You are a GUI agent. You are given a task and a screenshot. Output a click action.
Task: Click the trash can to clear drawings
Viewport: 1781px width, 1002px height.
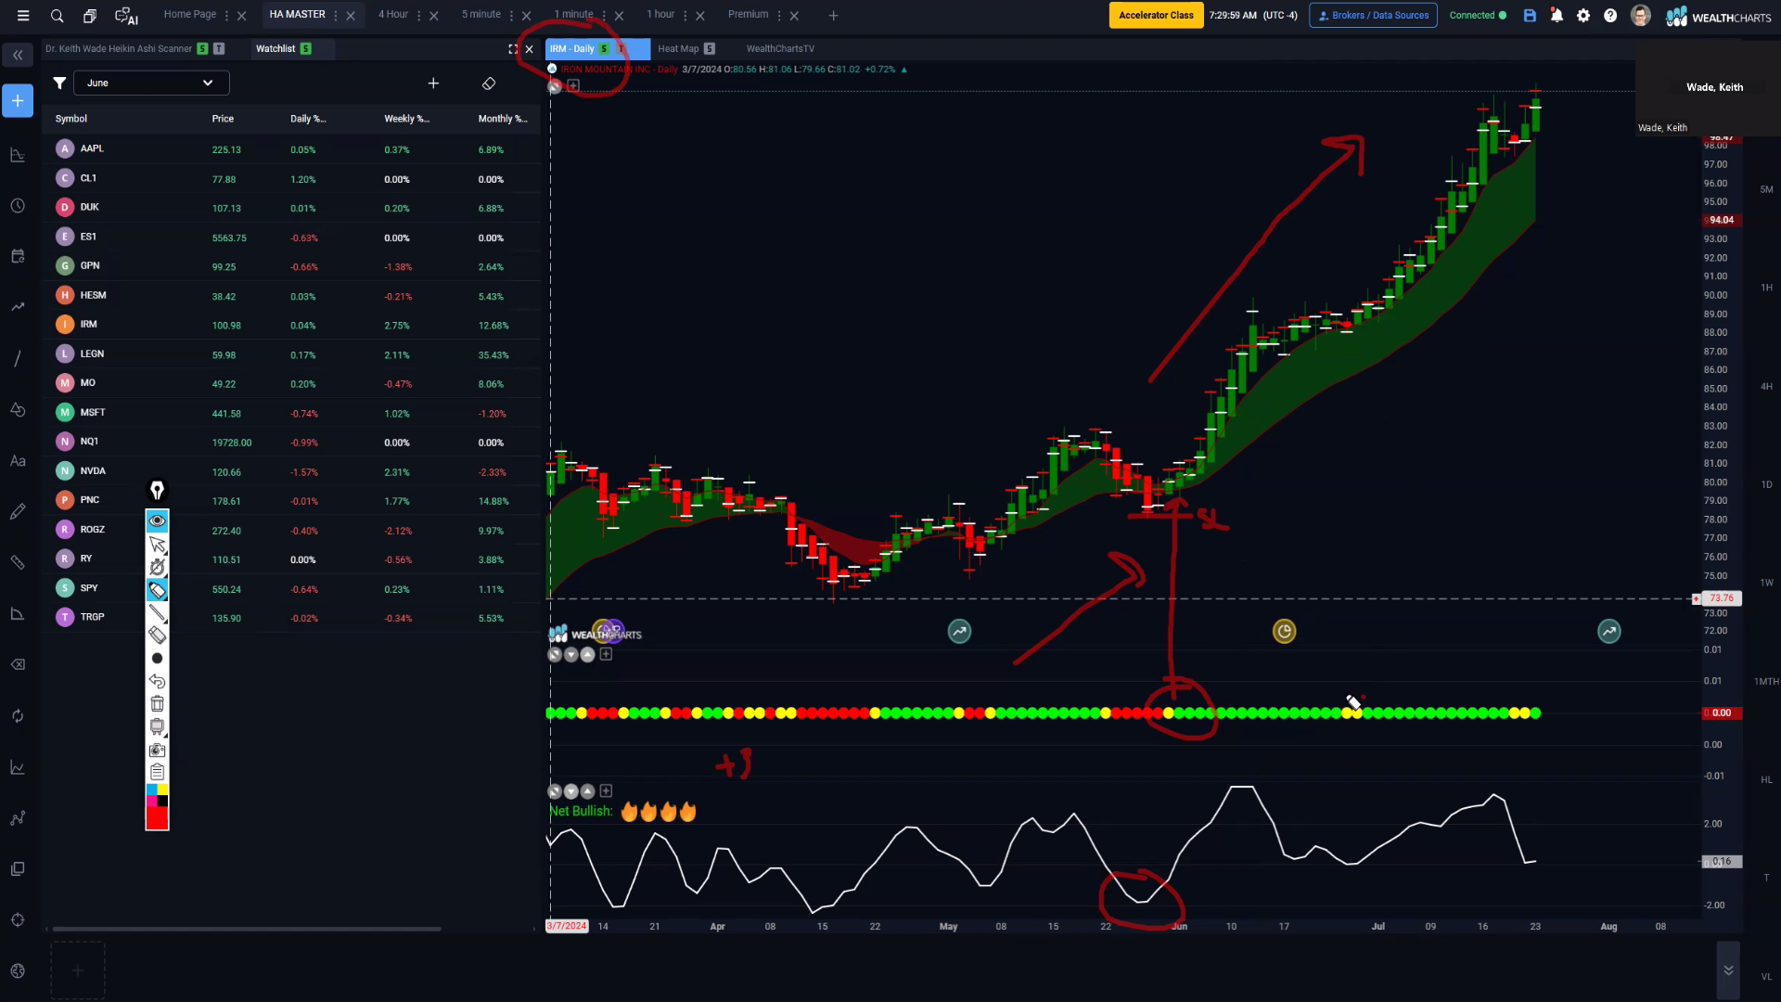pos(157,704)
